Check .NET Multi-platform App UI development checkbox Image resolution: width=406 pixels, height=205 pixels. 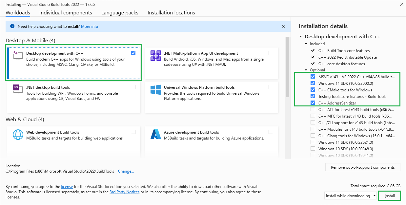tap(271, 53)
